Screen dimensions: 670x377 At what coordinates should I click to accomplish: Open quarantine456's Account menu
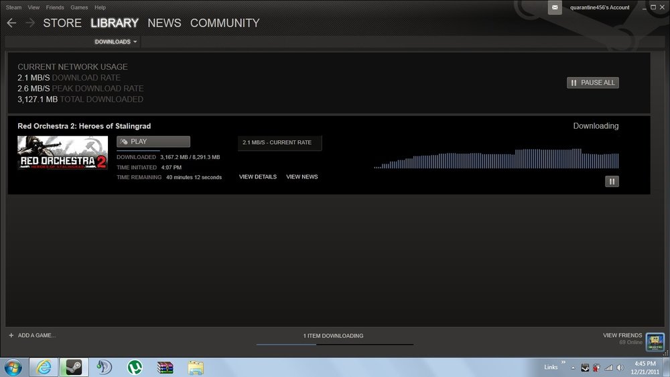click(600, 7)
